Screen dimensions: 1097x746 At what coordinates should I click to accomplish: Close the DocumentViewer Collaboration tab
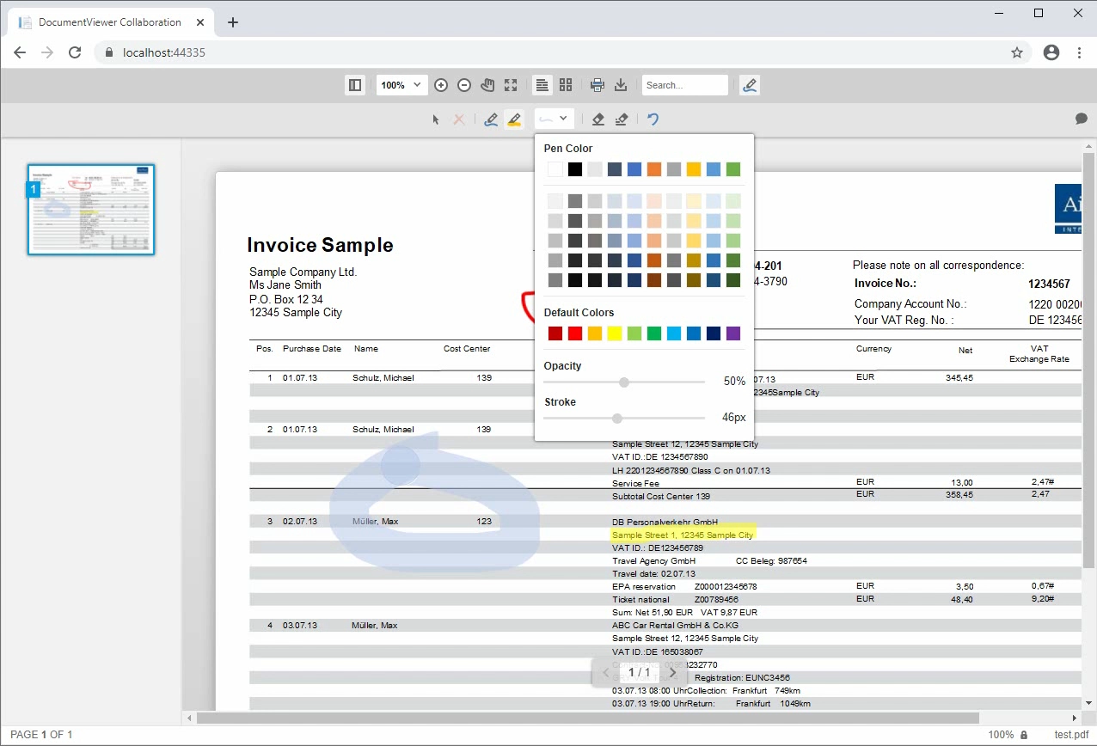(200, 22)
